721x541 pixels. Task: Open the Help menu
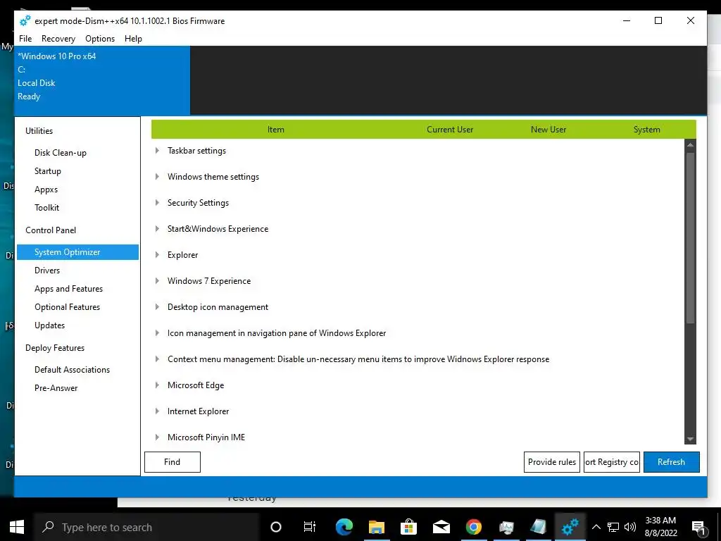pyautogui.click(x=133, y=39)
